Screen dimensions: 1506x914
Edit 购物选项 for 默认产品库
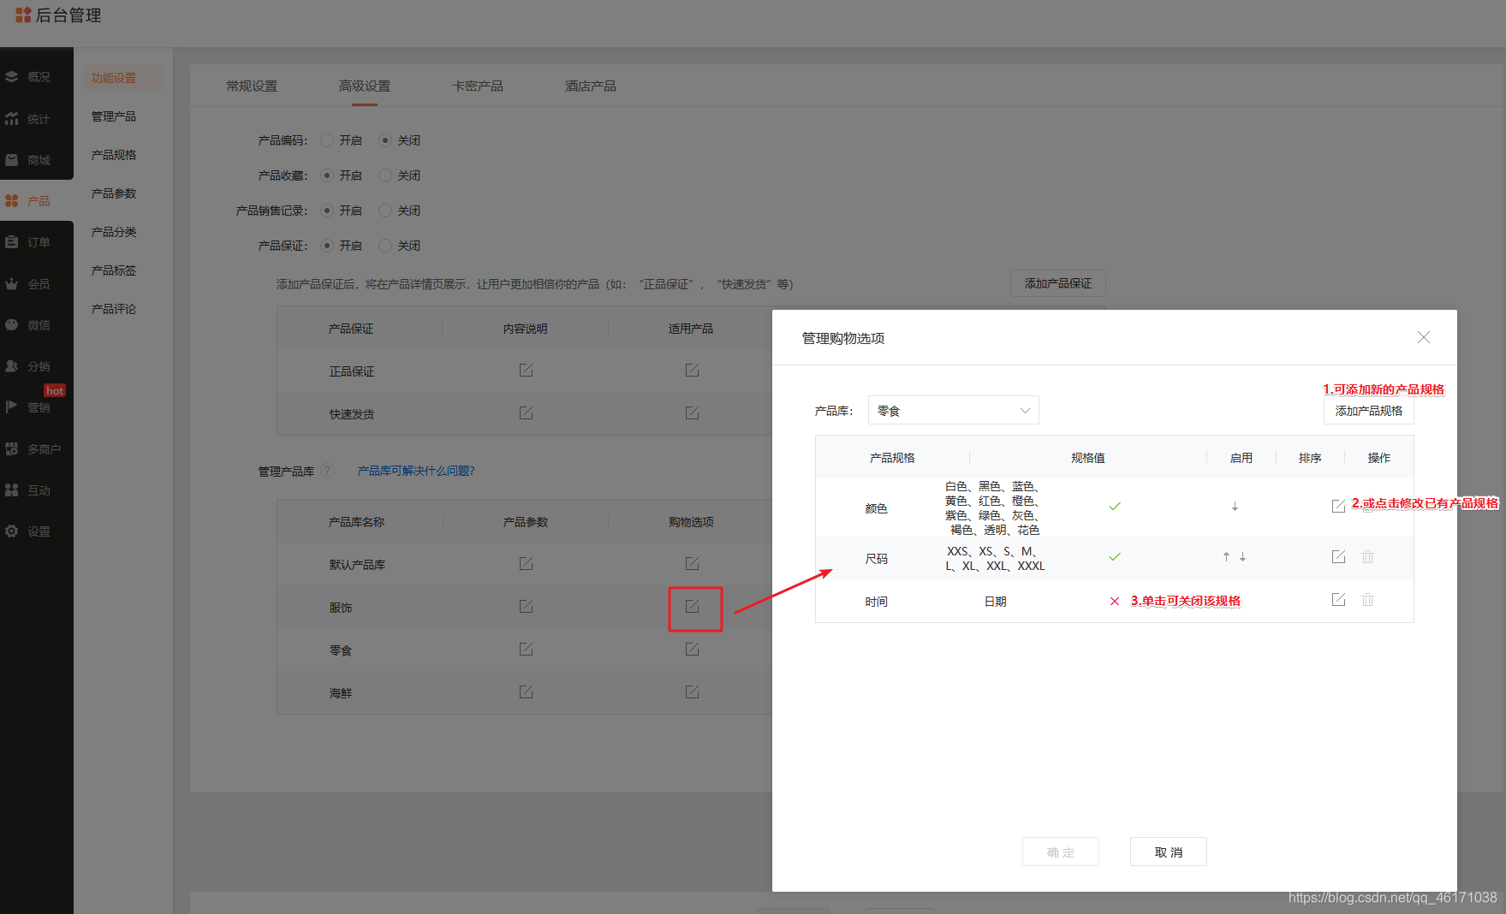pyautogui.click(x=692, y=564)
